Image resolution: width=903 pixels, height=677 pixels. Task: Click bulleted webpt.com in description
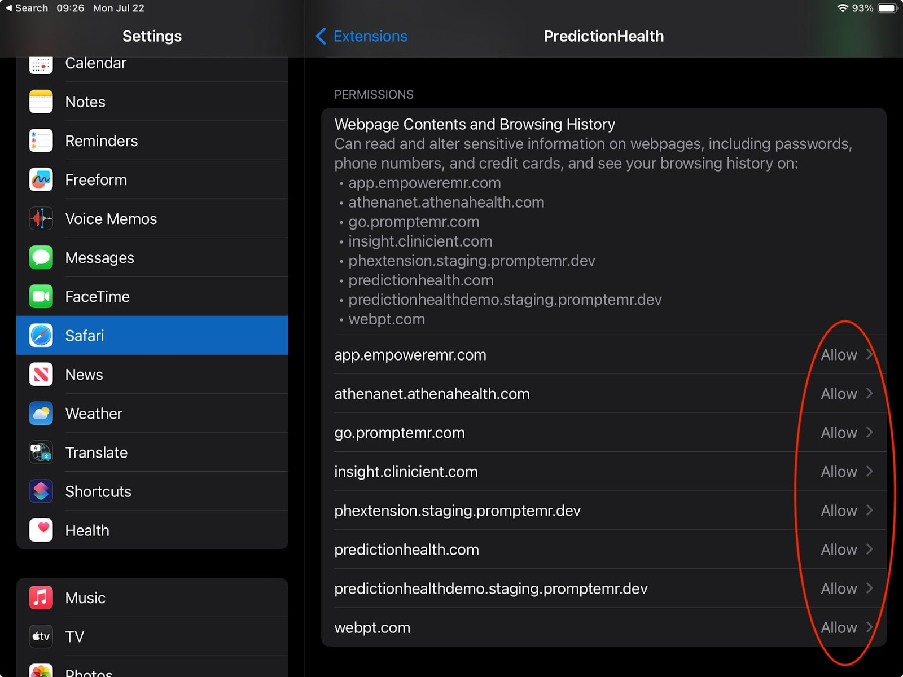387,319
